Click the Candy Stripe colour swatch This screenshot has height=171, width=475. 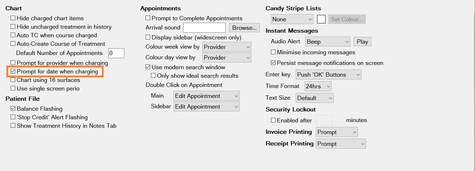tap(321, 19)
